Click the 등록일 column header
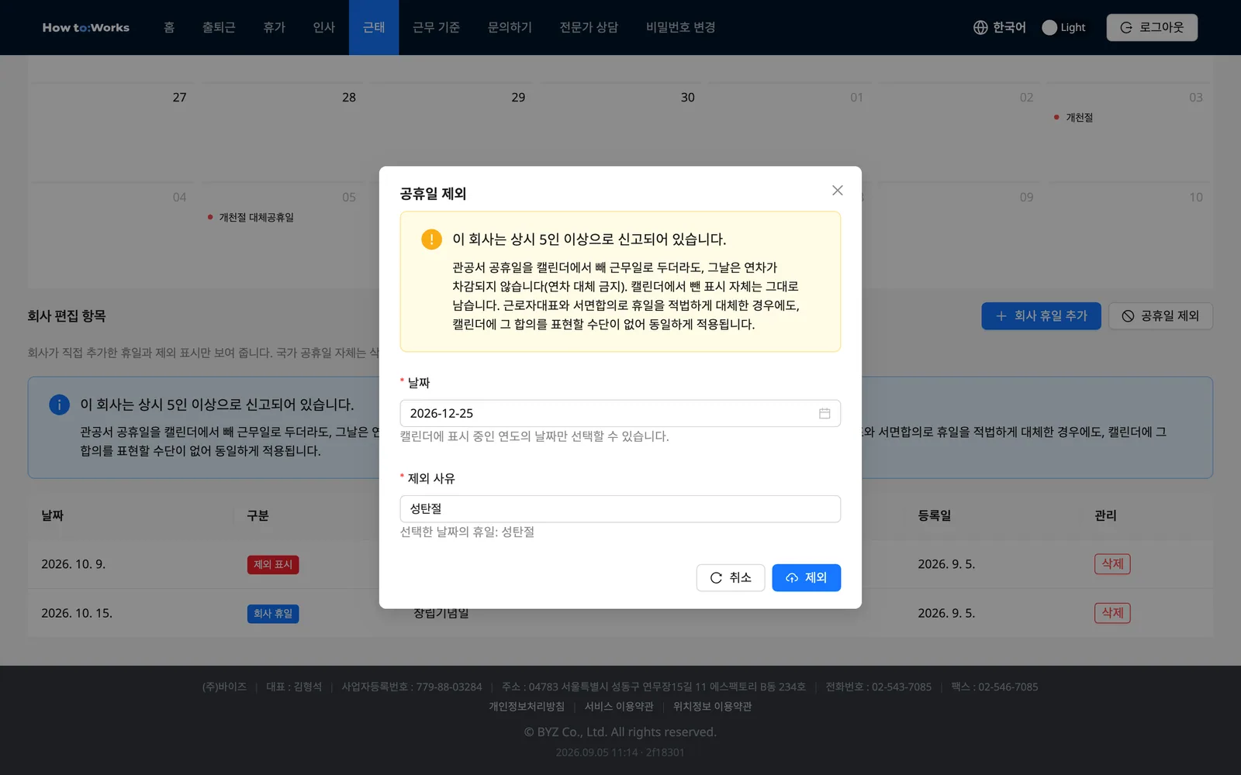 pyautogui.click(x=934, y=516)
